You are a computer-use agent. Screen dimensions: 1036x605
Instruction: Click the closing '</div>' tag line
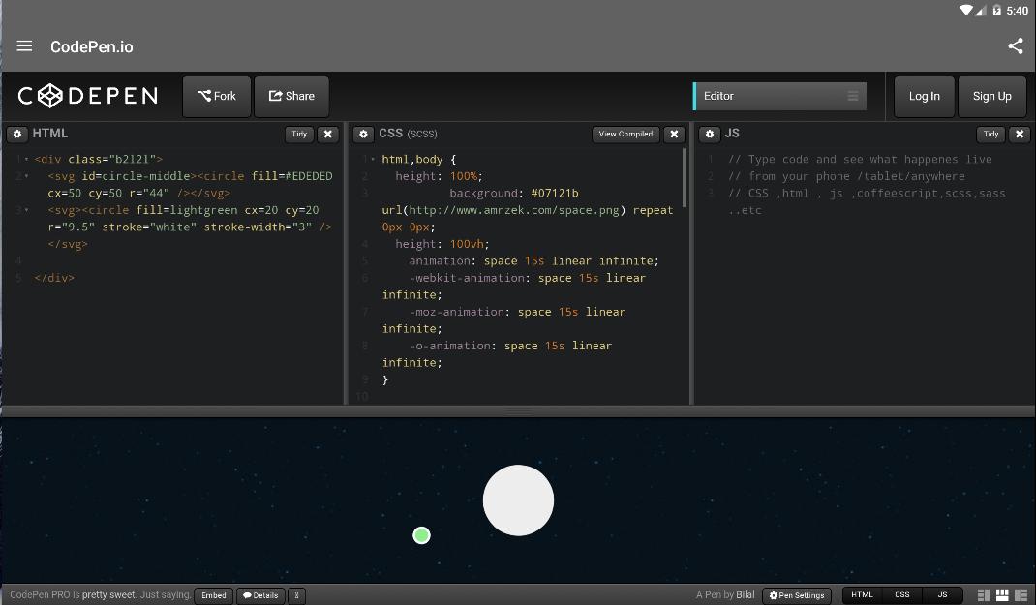54,278
